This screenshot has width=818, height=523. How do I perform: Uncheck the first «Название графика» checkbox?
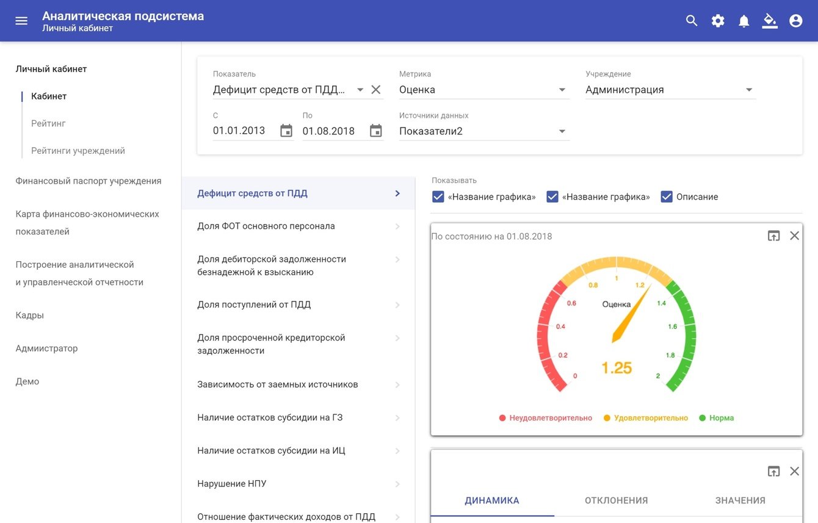(438, 197)
